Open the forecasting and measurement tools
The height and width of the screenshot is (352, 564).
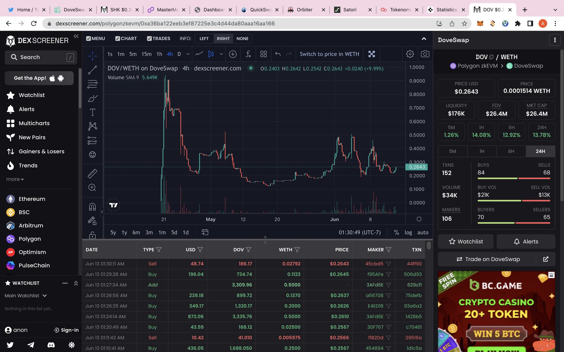pos(92,140)
